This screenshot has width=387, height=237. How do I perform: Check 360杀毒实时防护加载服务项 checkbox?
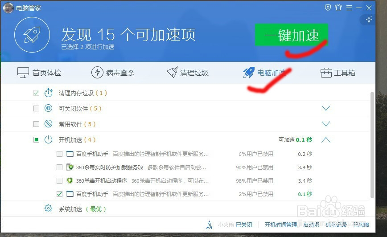click(x=59, y=168)
